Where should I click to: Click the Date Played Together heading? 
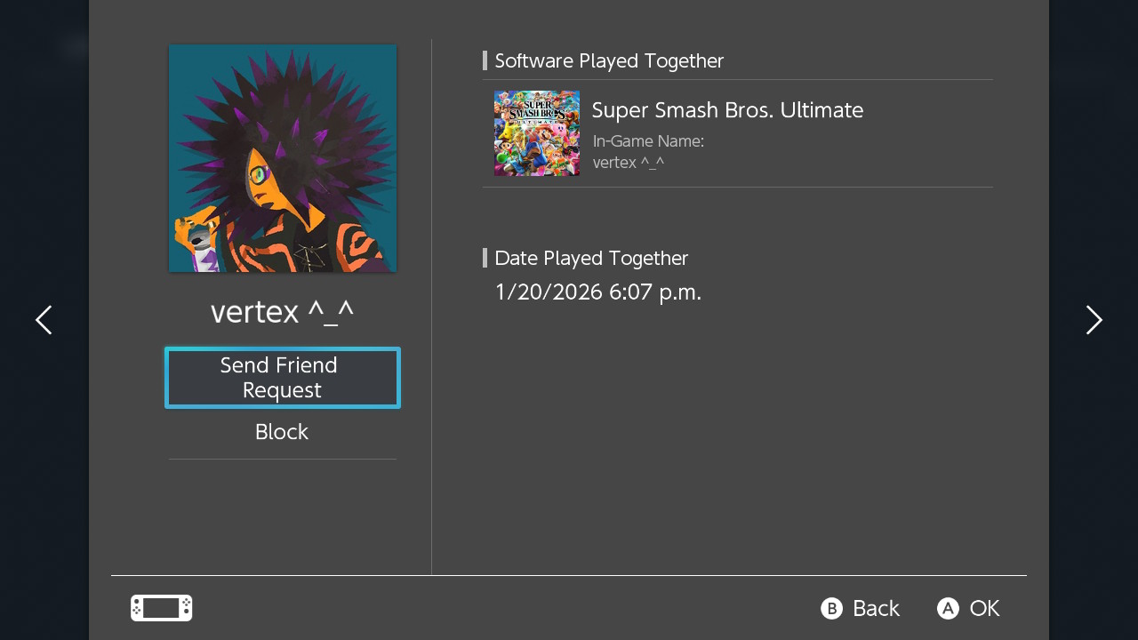591,258
